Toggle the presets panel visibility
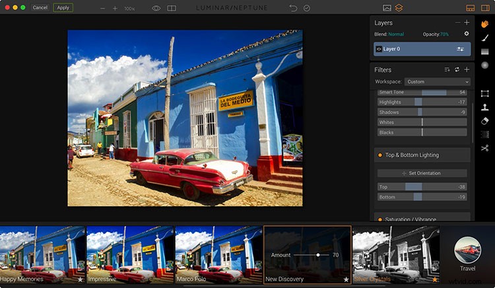 (471, 8)
